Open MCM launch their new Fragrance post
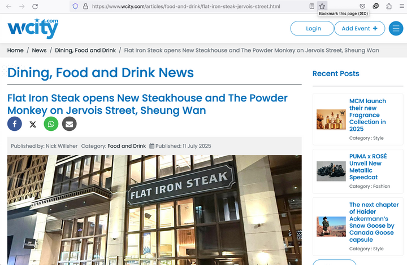407x265 pixels. (x=367, y=115)
